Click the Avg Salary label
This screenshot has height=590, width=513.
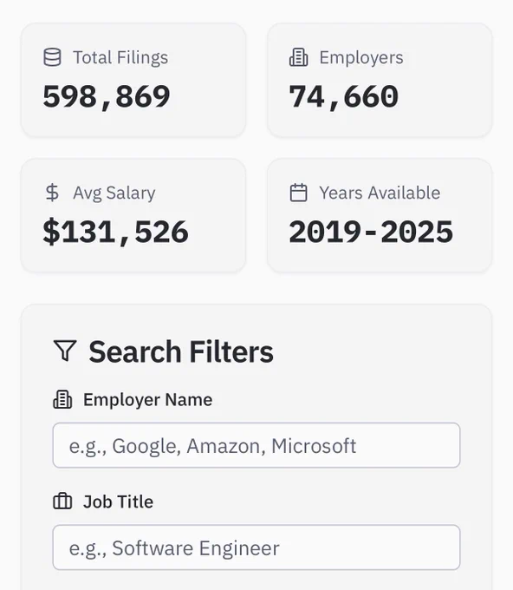[114, 193]
